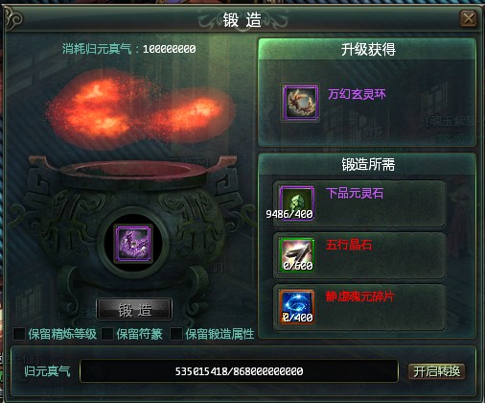
Task: Click the 静虚魂元碎片 name label
Action: [360, 296]
